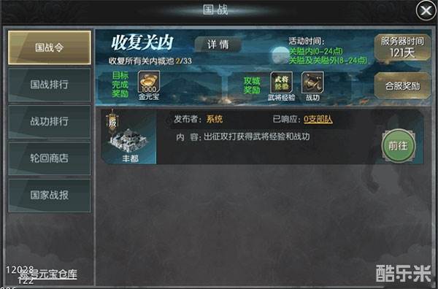The height and width of the screenshot is (289, 438).
Task: Click the 武将经验 reward icon
Action: [281, 82]
